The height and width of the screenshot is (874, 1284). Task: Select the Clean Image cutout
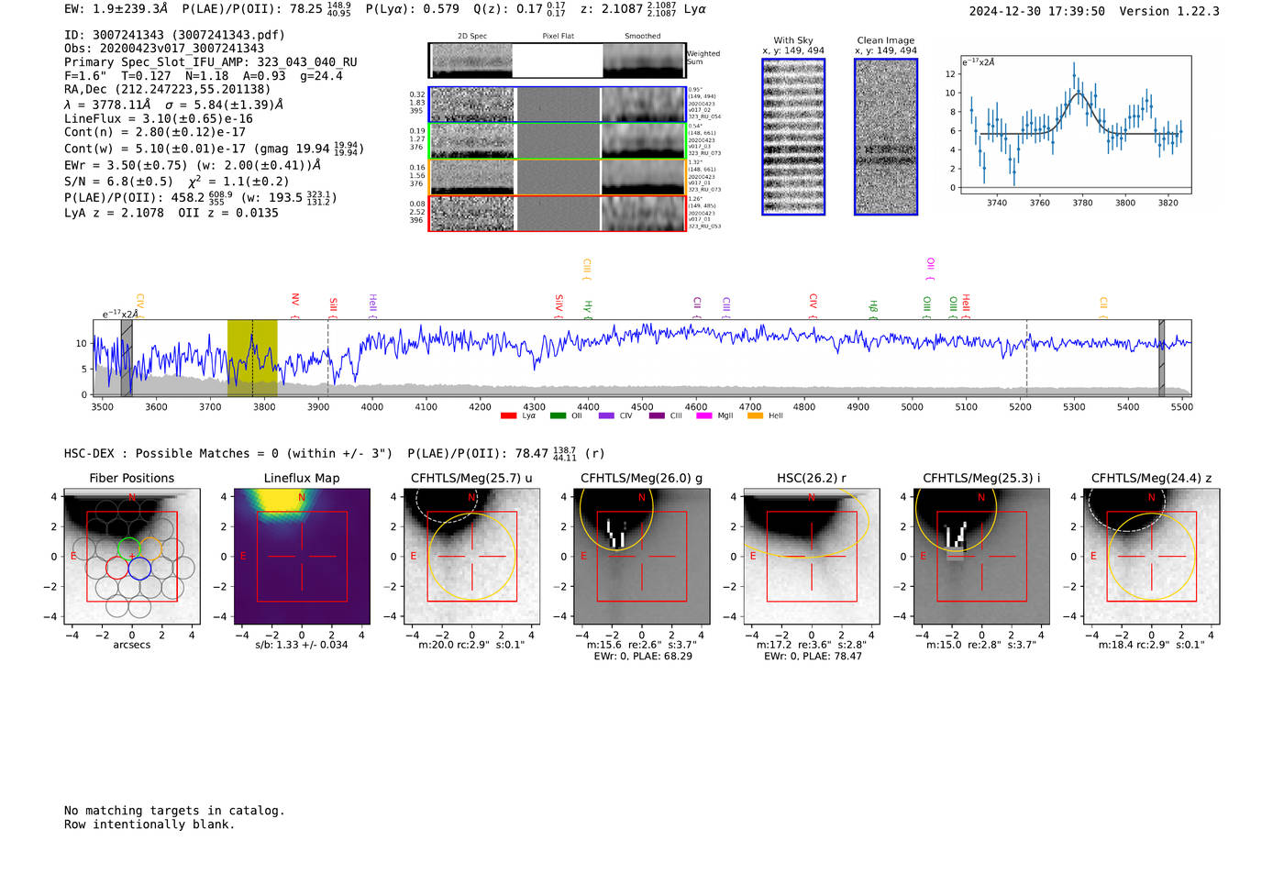point(886,137)
